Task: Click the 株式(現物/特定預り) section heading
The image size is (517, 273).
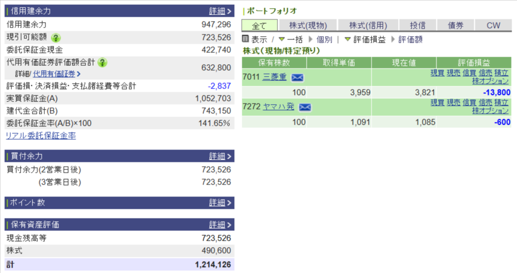Action: coord(281,51)
